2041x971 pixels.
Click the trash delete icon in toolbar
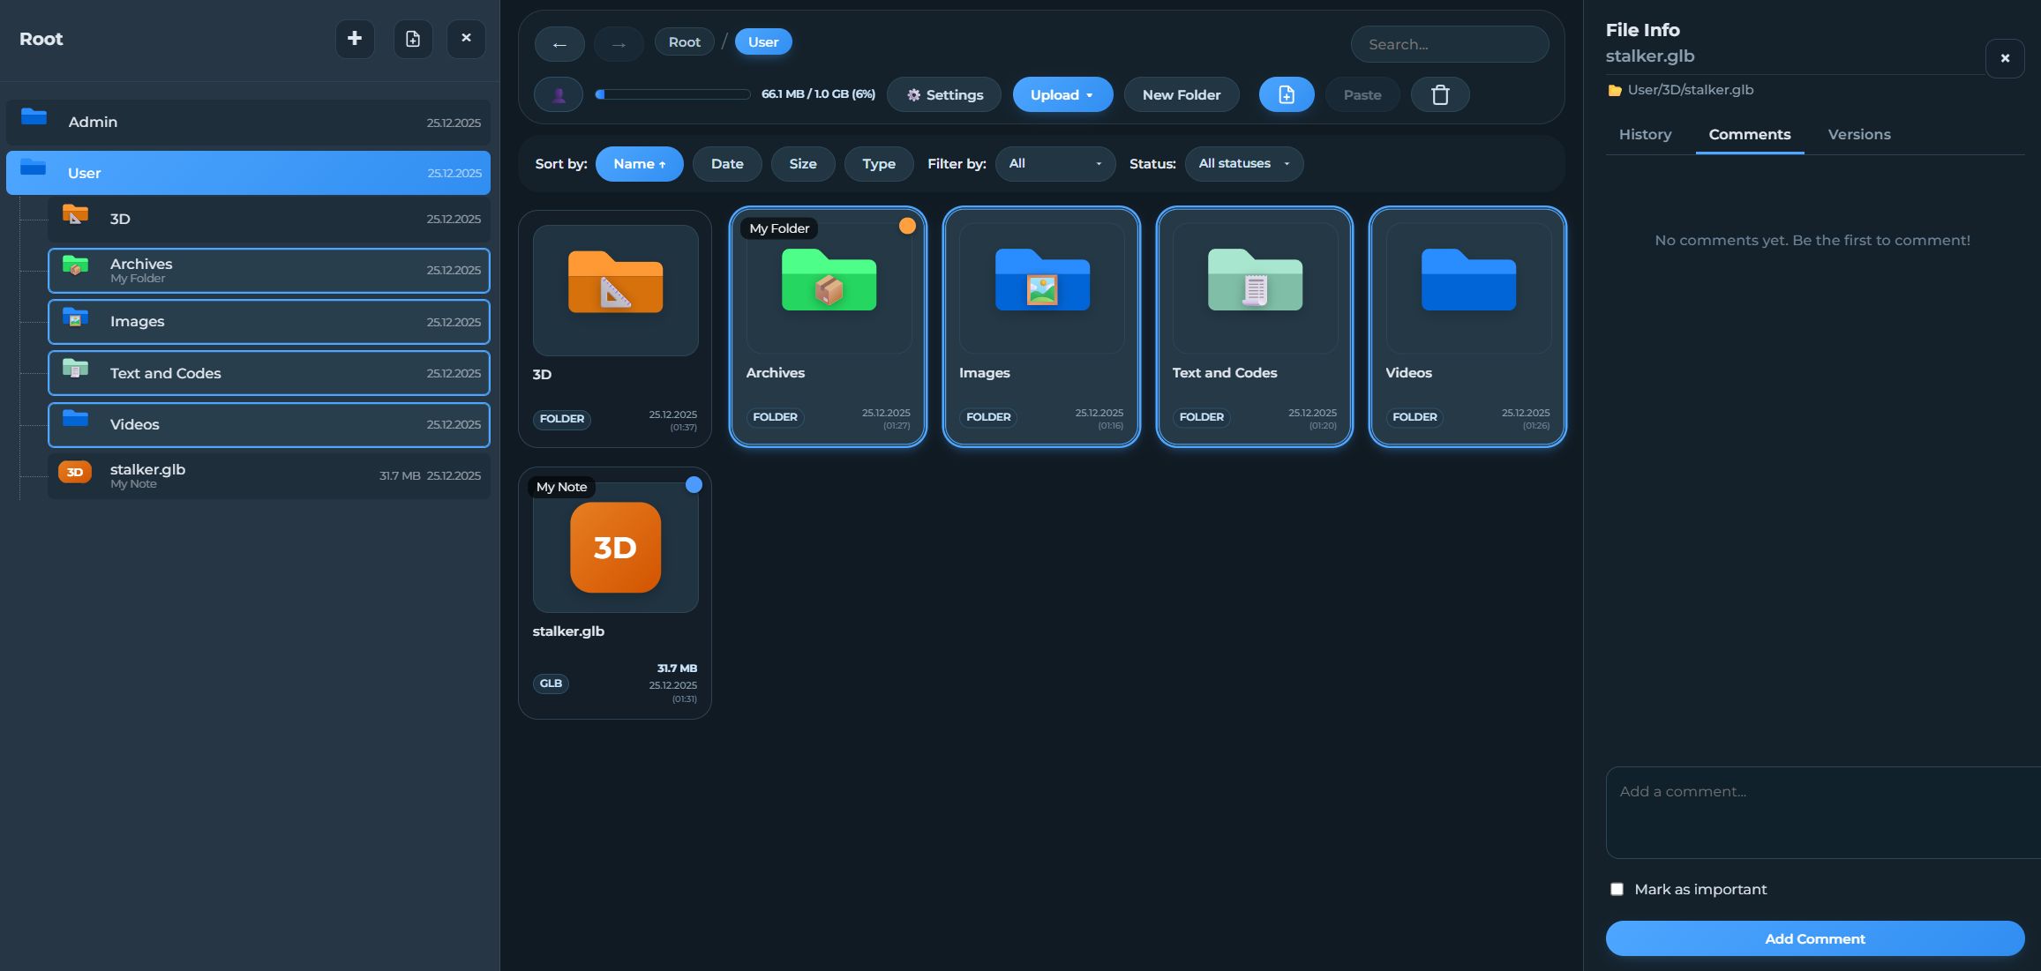click(x=1439, y=94)
